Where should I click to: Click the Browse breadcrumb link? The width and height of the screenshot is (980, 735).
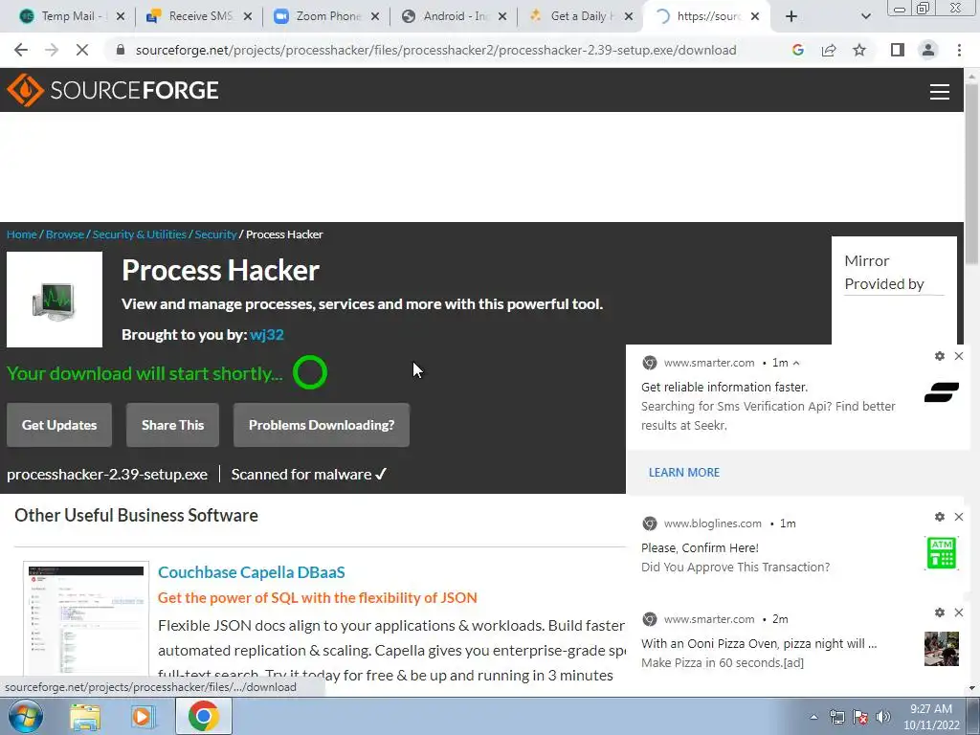tap(65, 234)
